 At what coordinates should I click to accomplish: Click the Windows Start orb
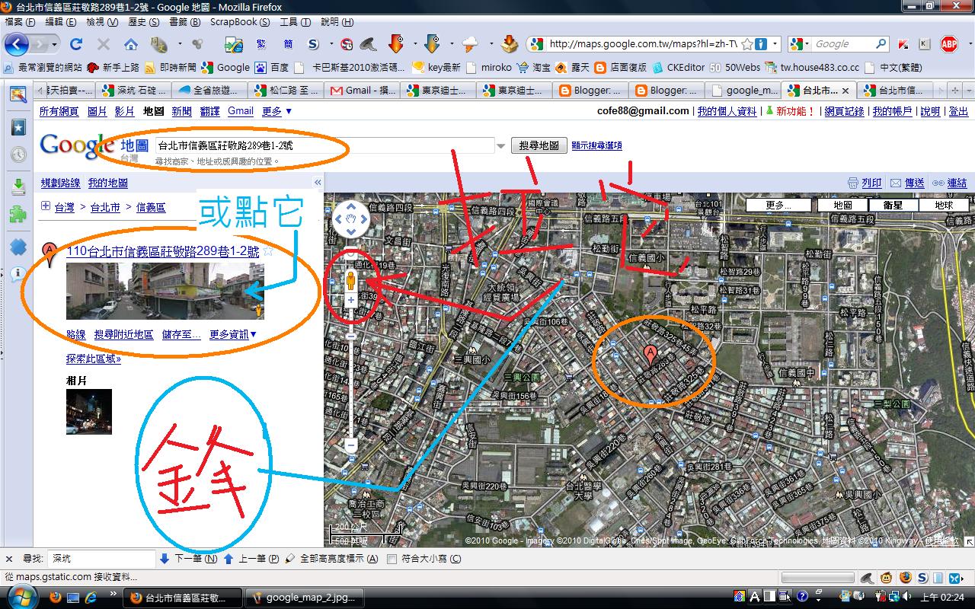21,595
